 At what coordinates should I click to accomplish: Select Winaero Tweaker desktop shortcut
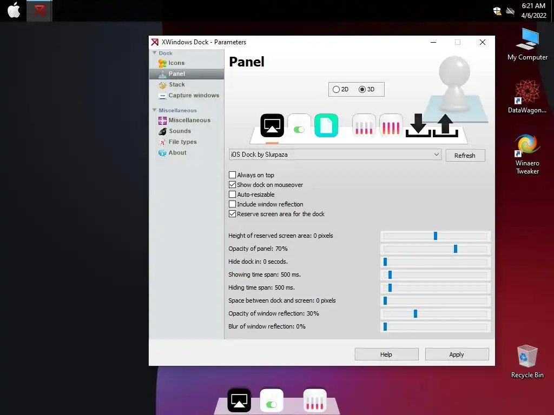527,154
